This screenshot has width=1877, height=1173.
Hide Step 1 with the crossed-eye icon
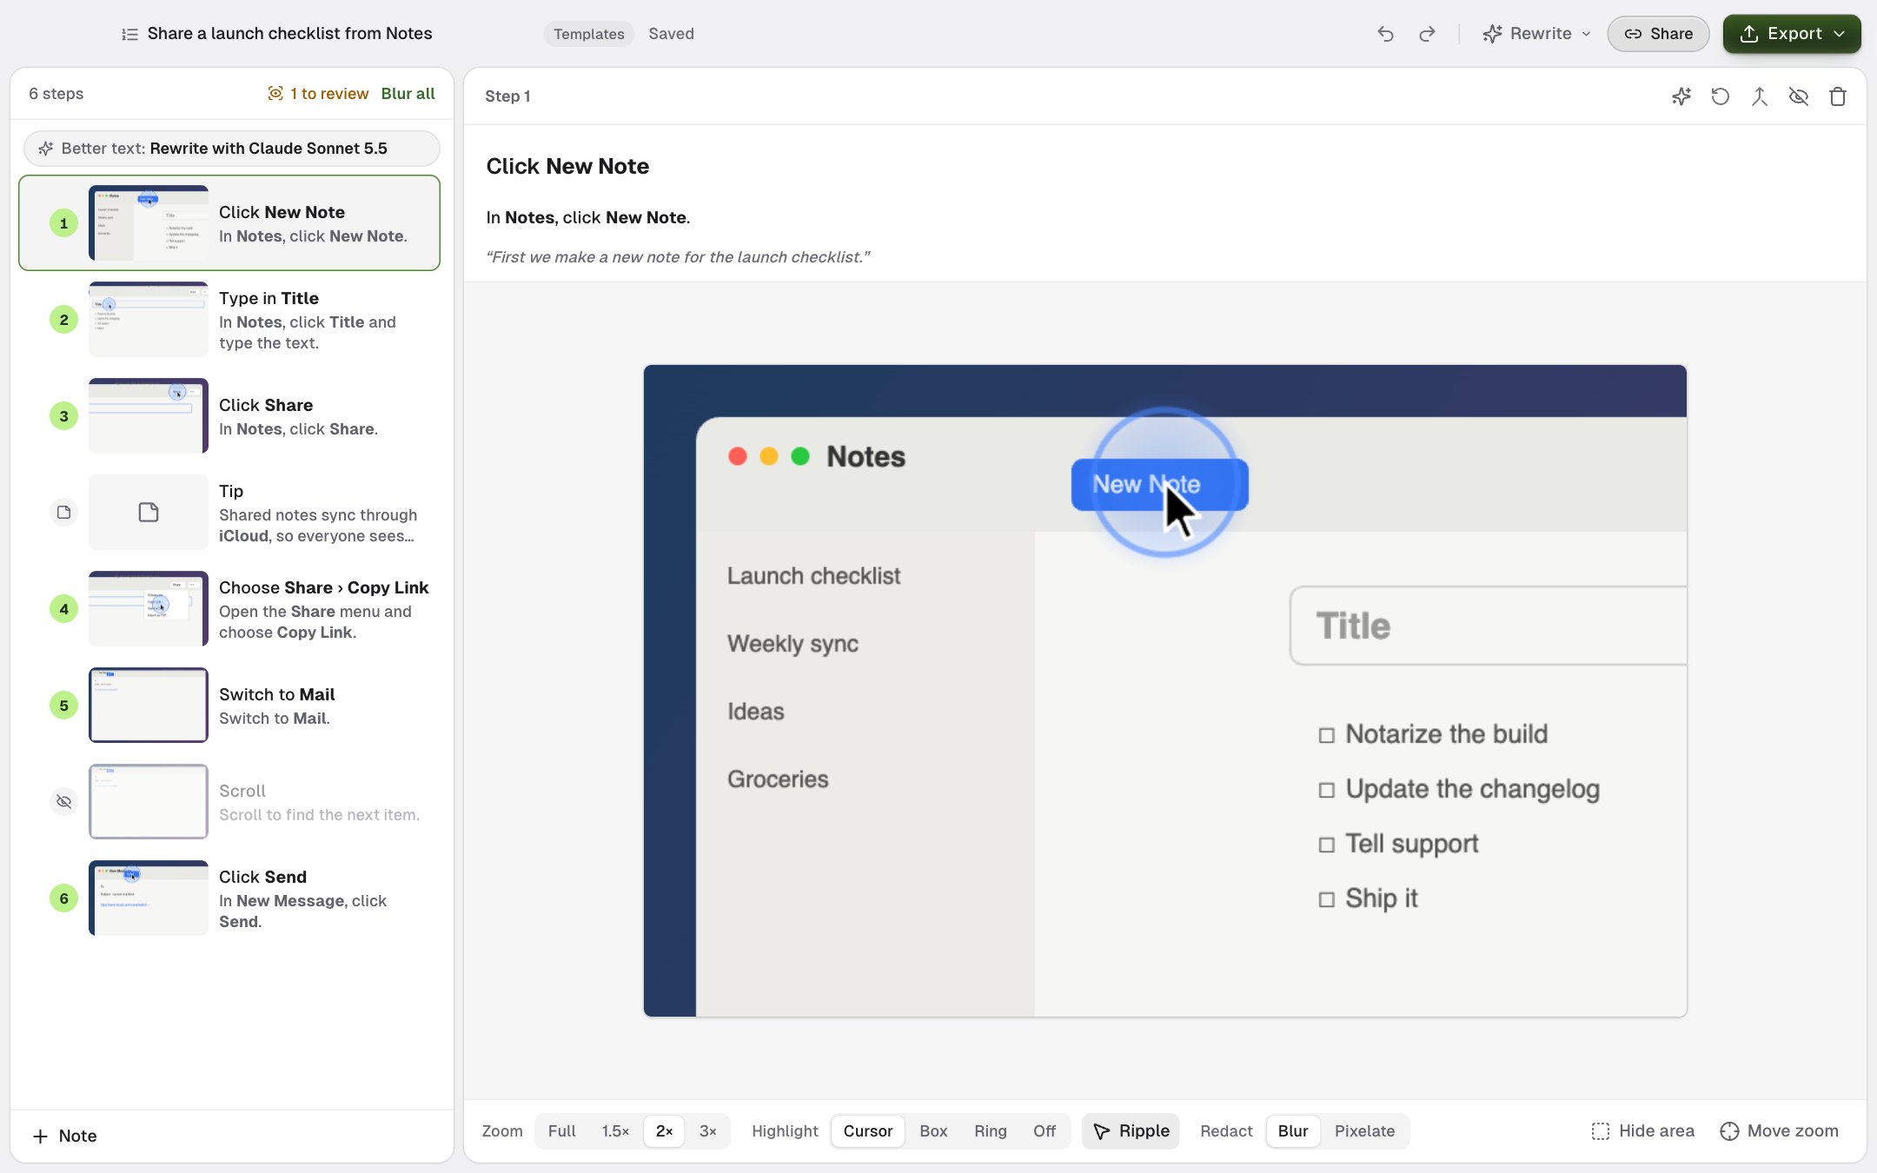tap(1799, 96)
